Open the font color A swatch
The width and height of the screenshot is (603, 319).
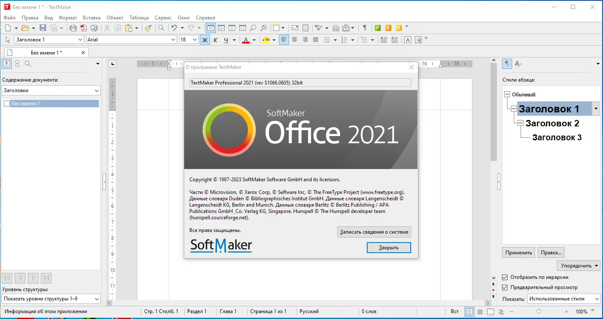pyautogui.click(x=246, y=40)
